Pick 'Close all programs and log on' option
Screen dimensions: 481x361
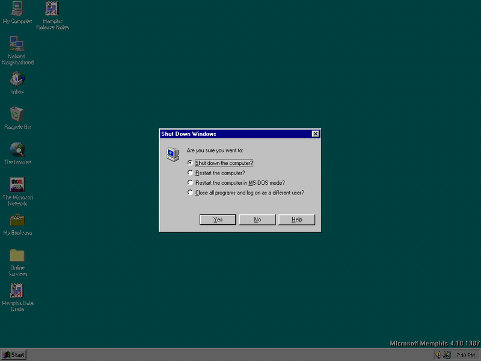191,193
